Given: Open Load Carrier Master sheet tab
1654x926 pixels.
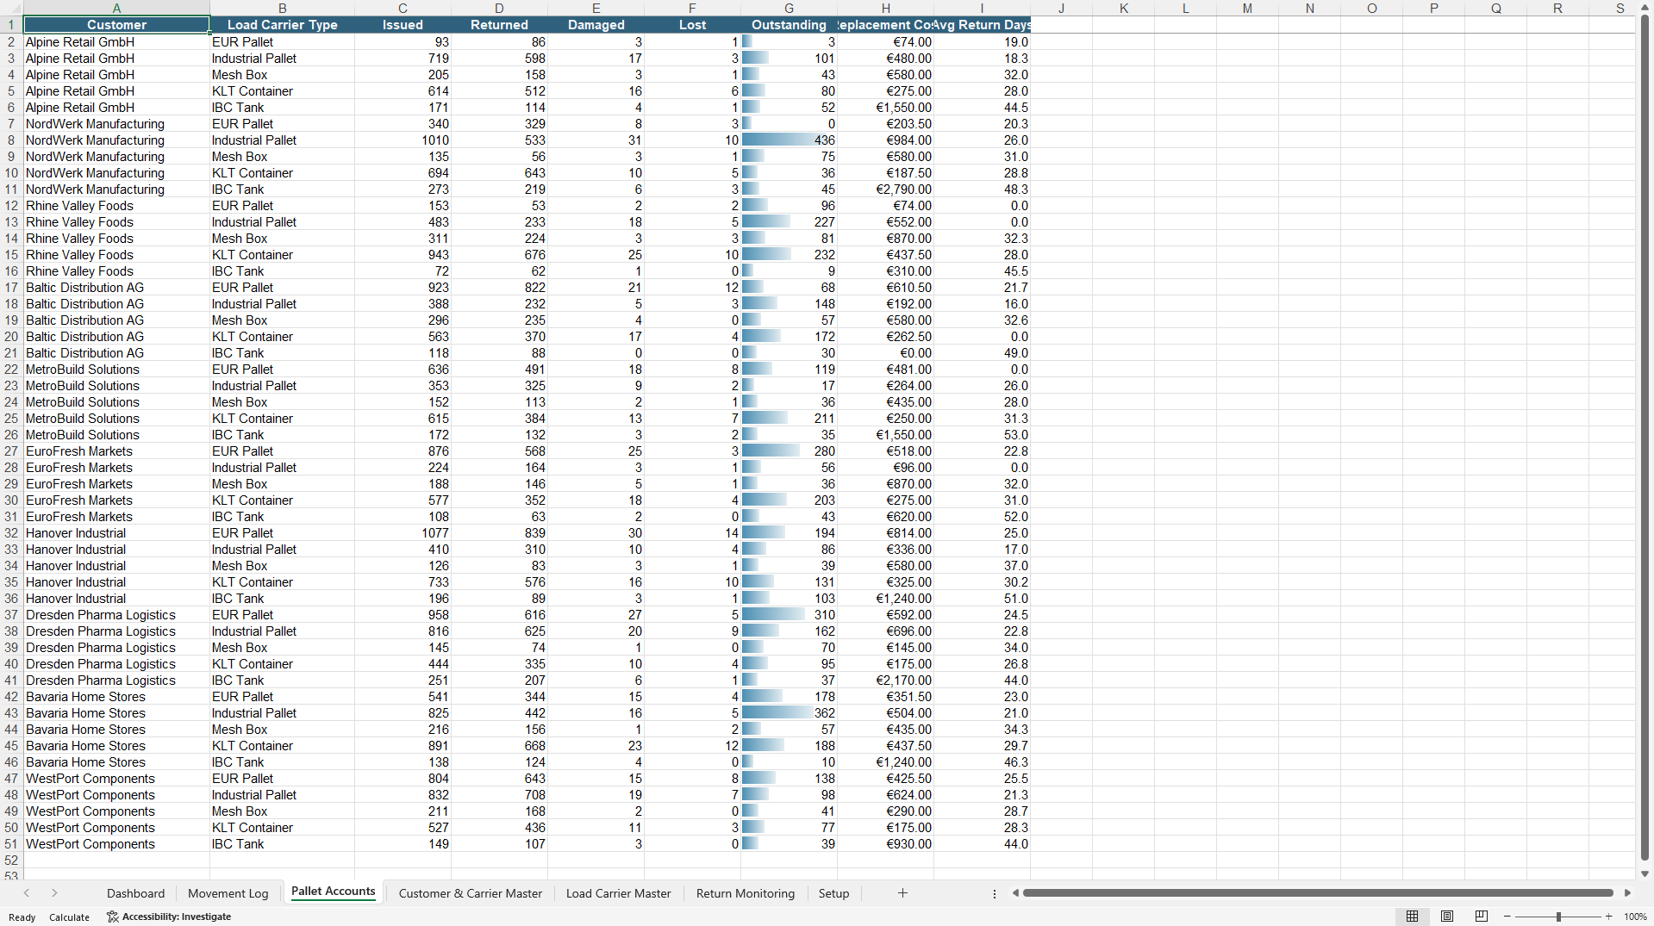Looking at the screenshot, I should 618,893.
